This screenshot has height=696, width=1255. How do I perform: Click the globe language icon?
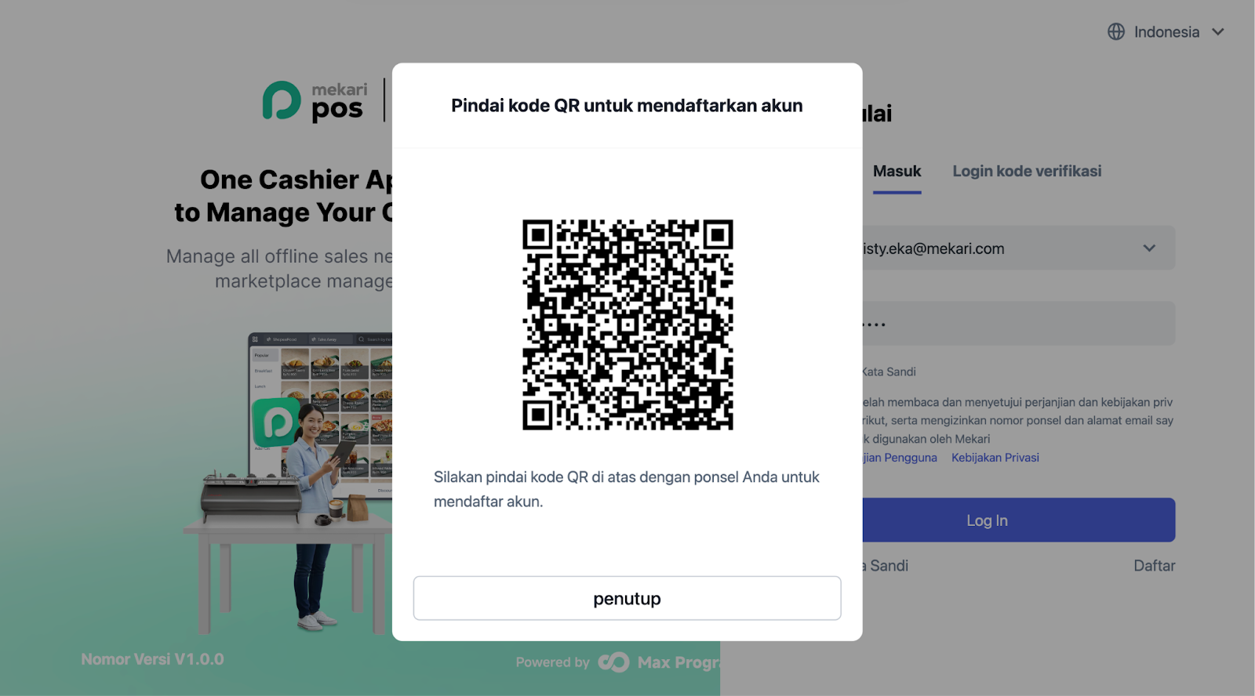(x=1116, y=32)
